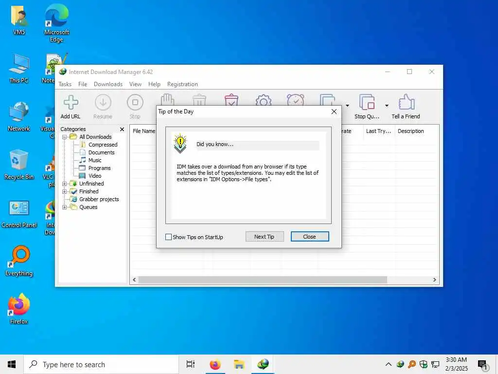498x374 pixels.
Task: Expand the Unfinished category node
Action: 64,184
